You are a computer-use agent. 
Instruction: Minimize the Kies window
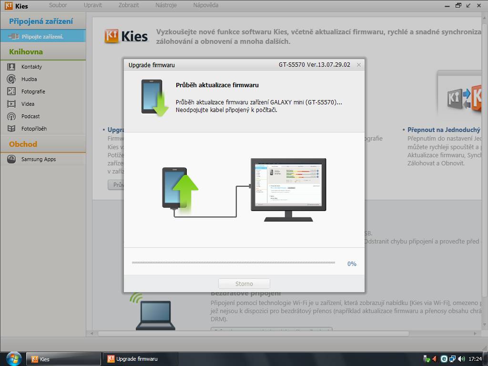click(447, 6)
